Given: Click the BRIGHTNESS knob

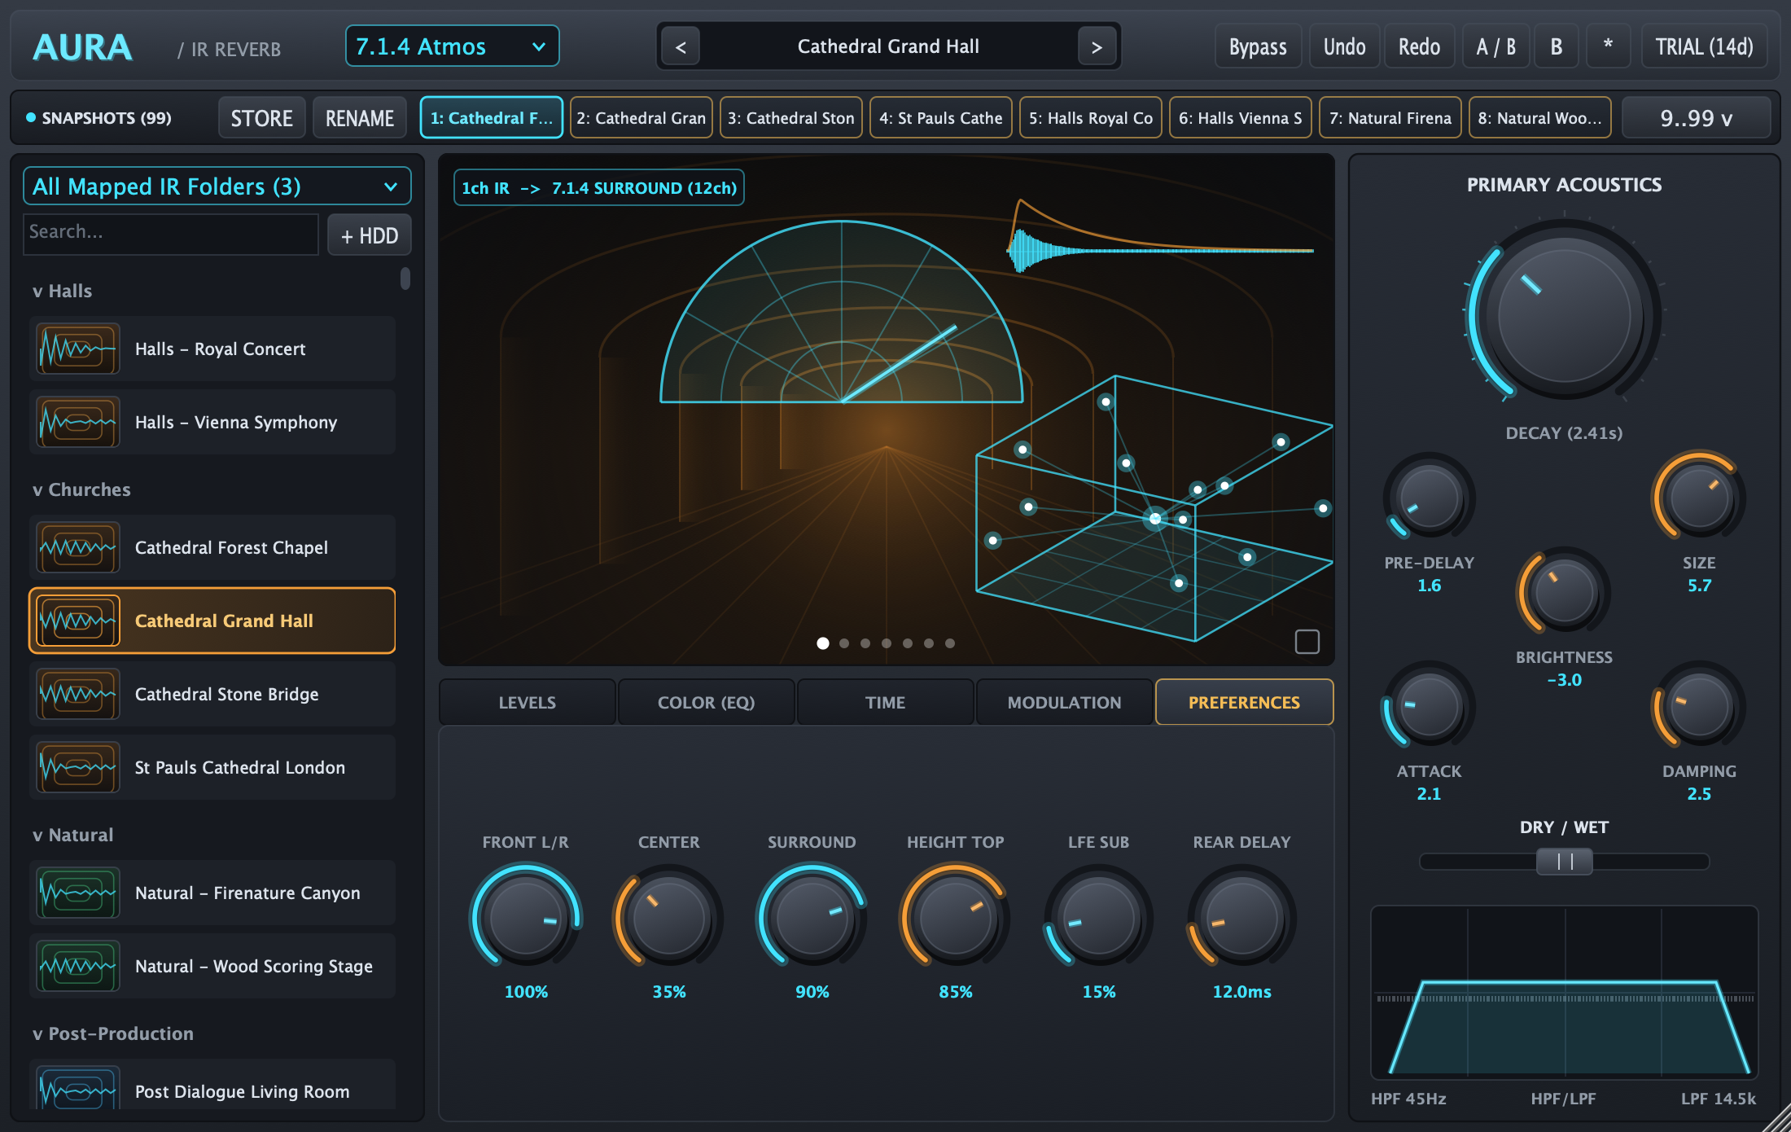Looking at the screenshot, I should click(1564, 592).
